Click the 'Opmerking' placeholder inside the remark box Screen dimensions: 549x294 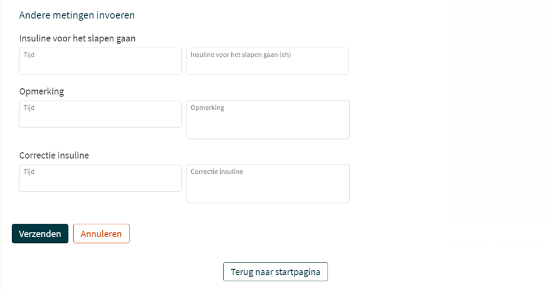(x=207, y=107)
